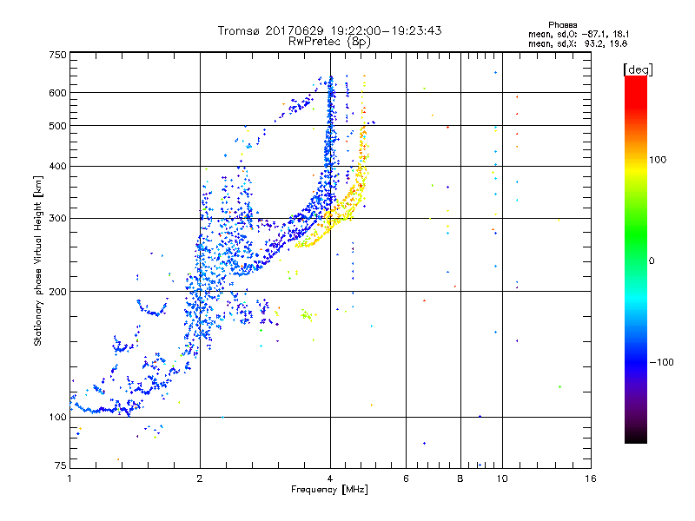
Task: Click the colorbar tick label '0'
Action: click(x=652, y=261)
